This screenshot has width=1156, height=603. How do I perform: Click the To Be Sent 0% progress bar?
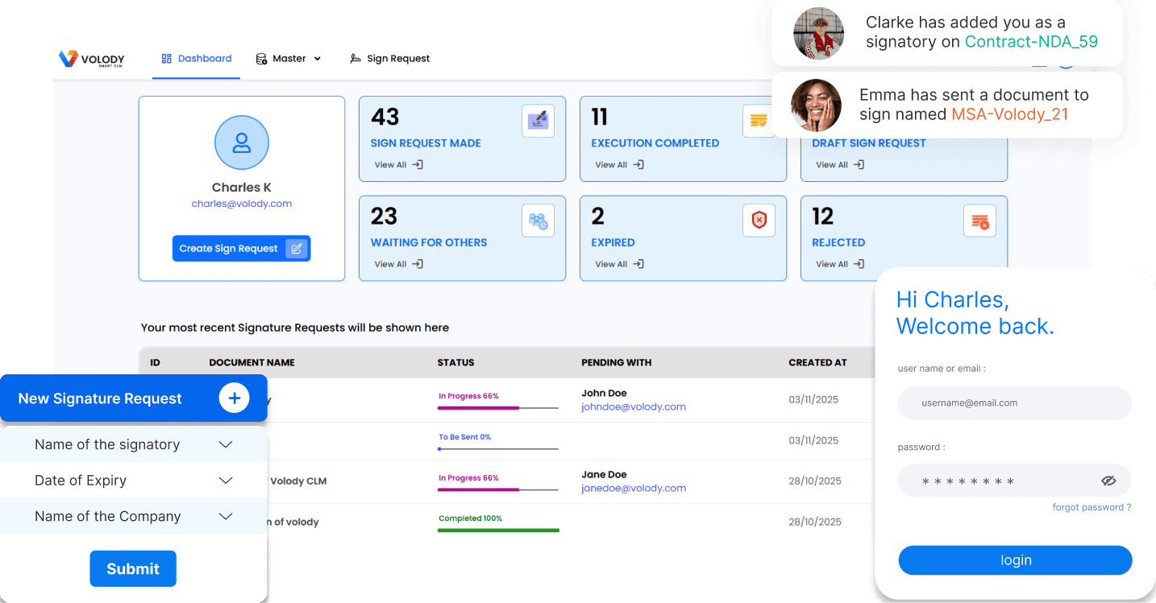click(x=498, y=448)
